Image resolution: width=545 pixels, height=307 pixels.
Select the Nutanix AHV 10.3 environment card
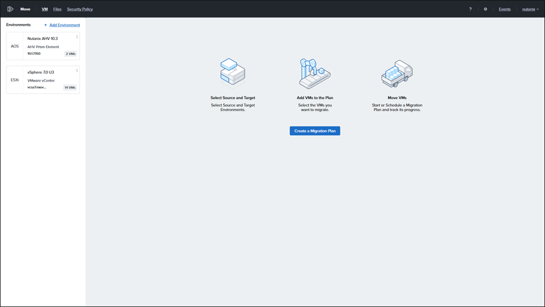pyautogui.click(x=44, y=47)
